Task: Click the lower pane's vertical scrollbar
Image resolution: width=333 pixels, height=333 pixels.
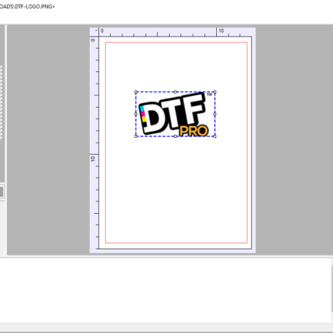Action: [331, 290]
